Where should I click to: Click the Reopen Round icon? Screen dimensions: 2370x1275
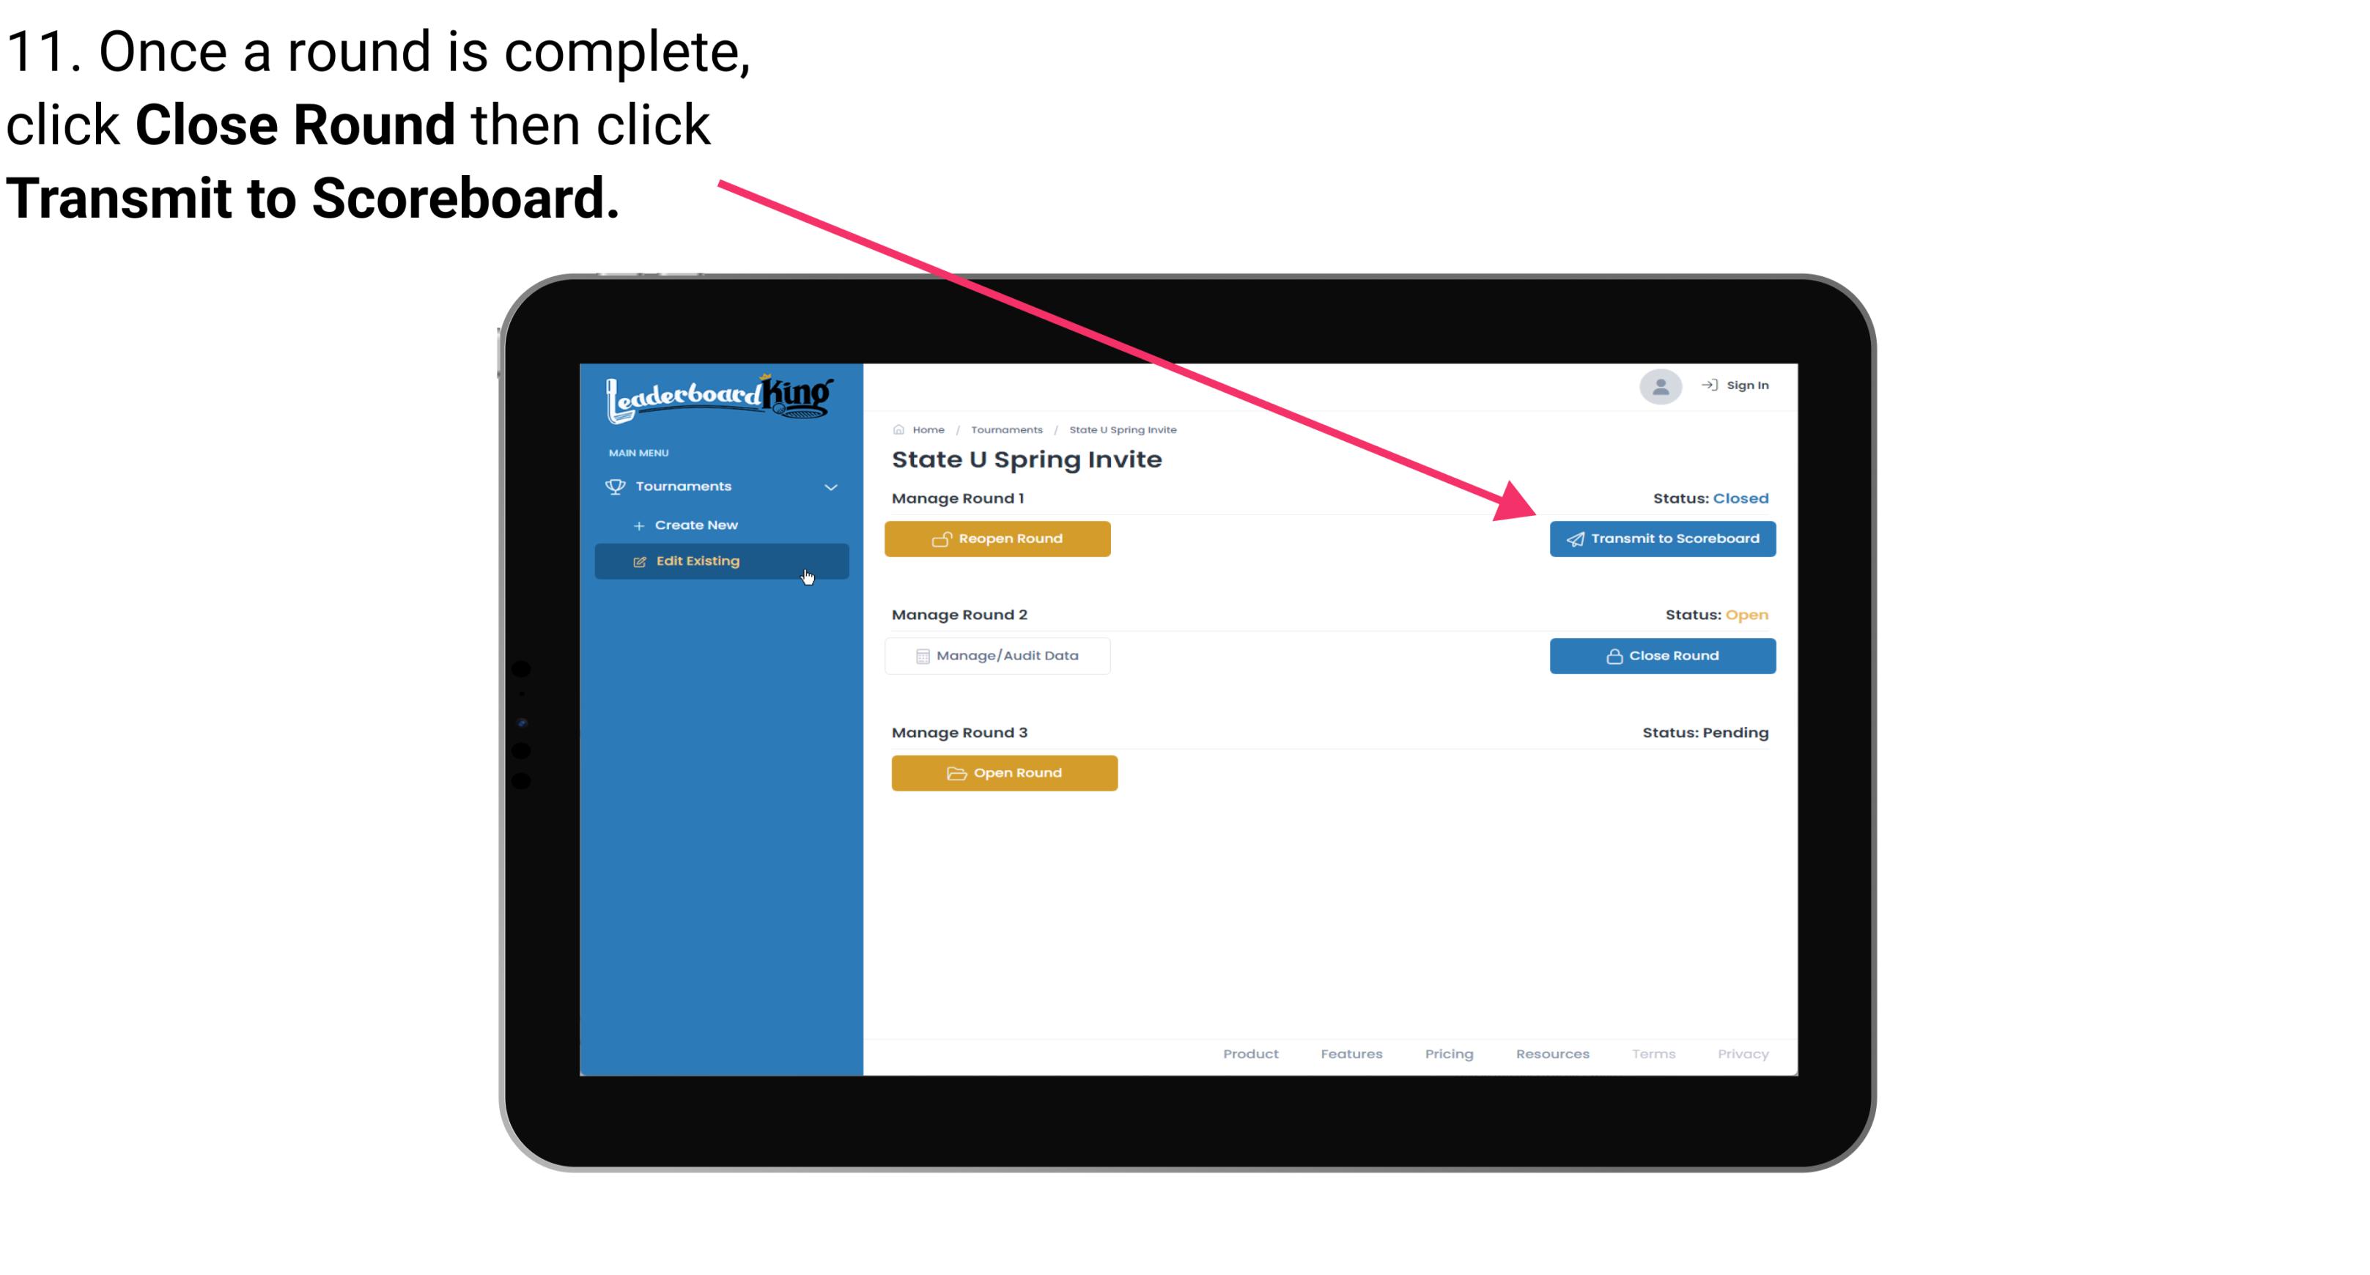[942, 539]
